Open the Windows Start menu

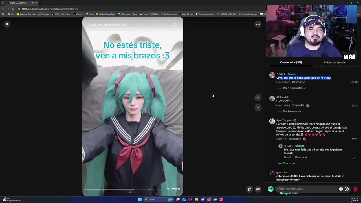[140, 200]
